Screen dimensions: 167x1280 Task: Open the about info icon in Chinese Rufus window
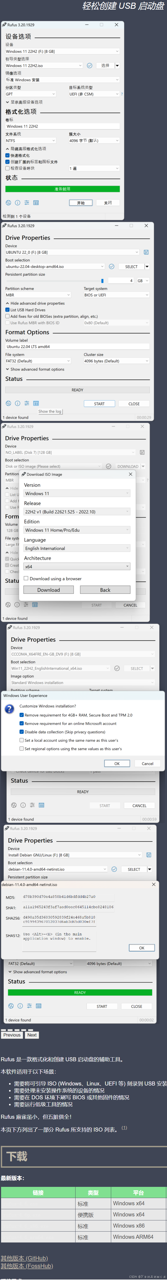[x=17, y=203]
